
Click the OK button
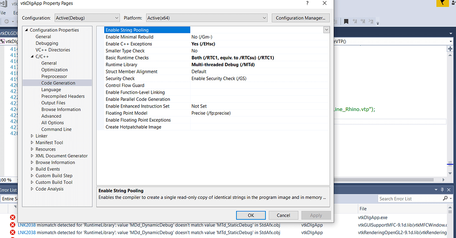[251, 215]
